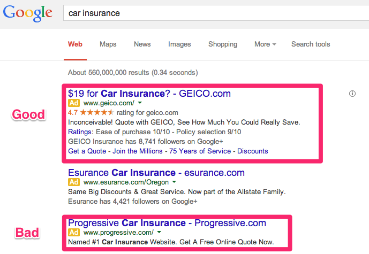Click the Get a Quote sitelink

pyautogui.click(x=87, y=151)
